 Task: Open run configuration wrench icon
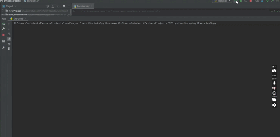3,29
